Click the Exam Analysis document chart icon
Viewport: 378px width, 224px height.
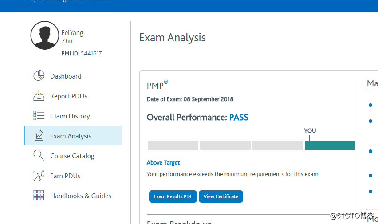39,135
